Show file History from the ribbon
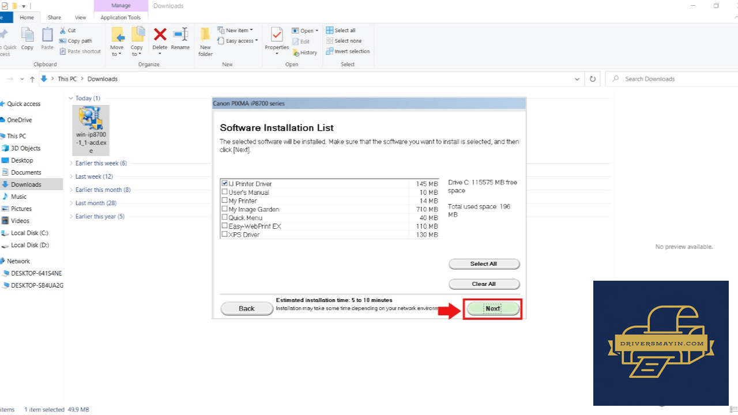738x415 pixels. (x=304, y=52)
